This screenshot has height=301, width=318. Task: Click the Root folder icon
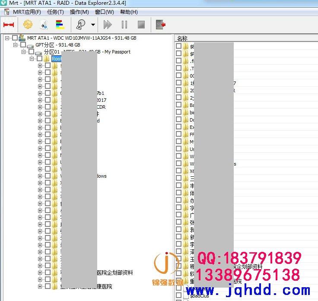pyautogui.click(x=46, y=59)
